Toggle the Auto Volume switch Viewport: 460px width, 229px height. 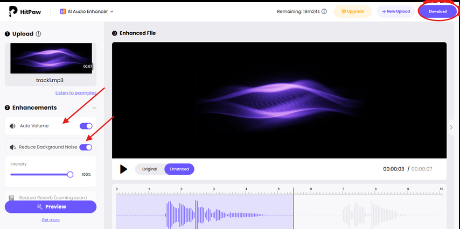click(x=86, y=126)
